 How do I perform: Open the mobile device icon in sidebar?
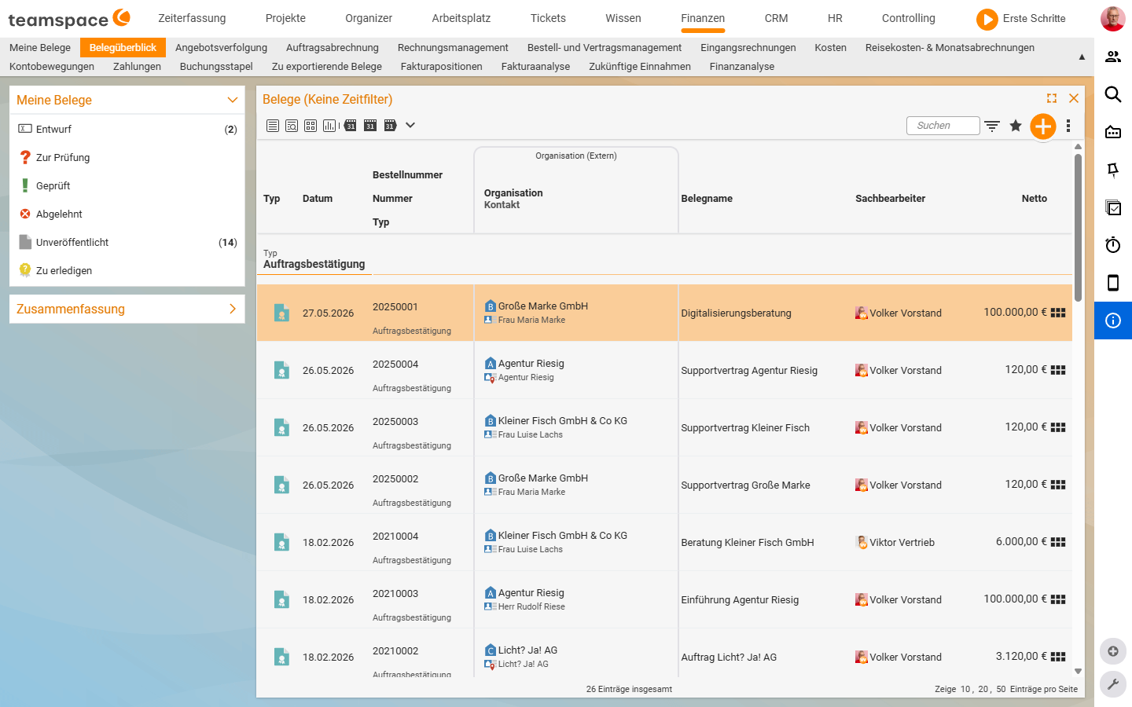[1113, 283]
